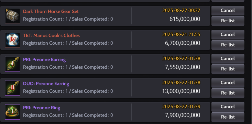
Task: Click the TET Manos Cook's Clothes icon
Action: coord(12,40)
